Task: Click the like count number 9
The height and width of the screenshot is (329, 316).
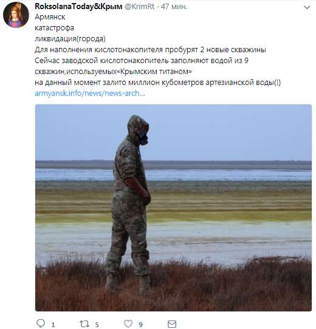Action: 140,325
